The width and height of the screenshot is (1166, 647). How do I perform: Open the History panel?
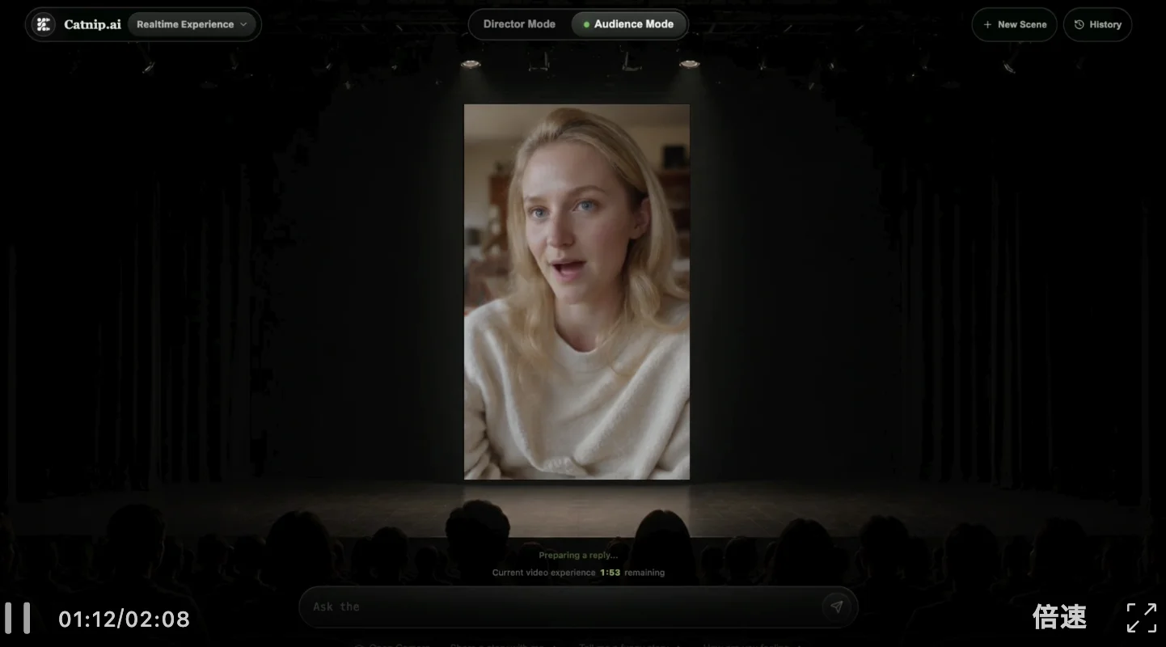pyautogui.click(x=1097, y=24)
